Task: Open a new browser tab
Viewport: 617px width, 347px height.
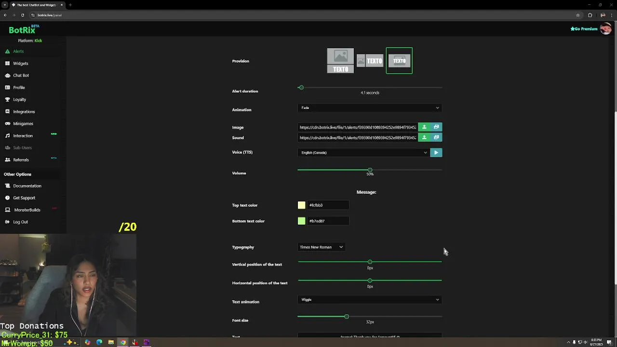Action: pyautogui.click(x=70, y=5)
